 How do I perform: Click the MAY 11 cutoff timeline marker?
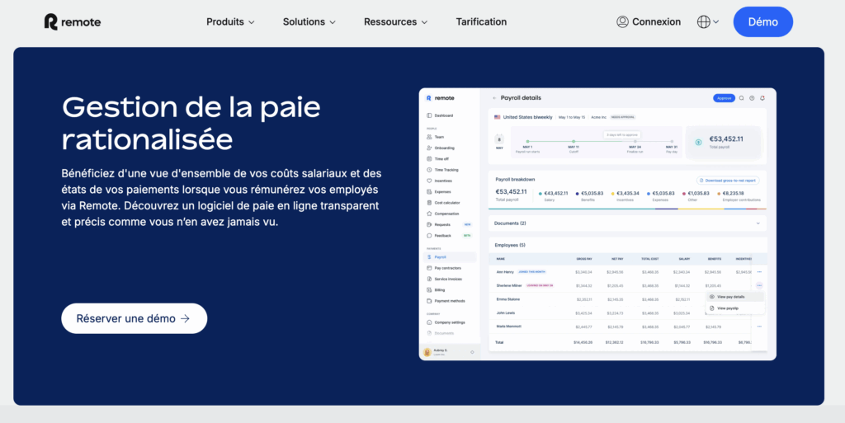point(574,142)
